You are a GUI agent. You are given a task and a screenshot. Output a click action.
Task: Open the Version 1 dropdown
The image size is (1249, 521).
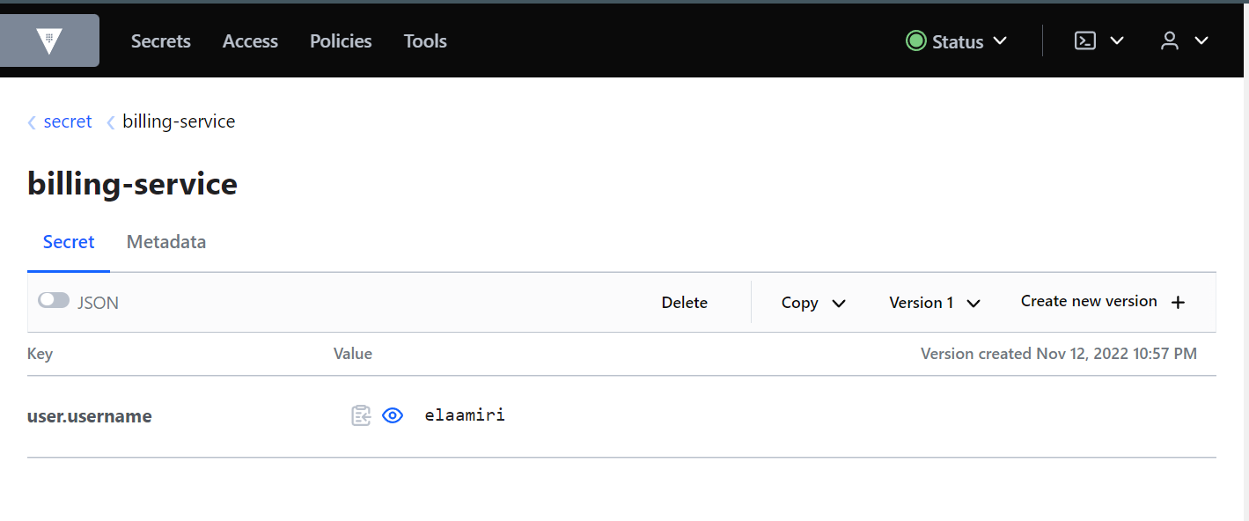[935, 303]
